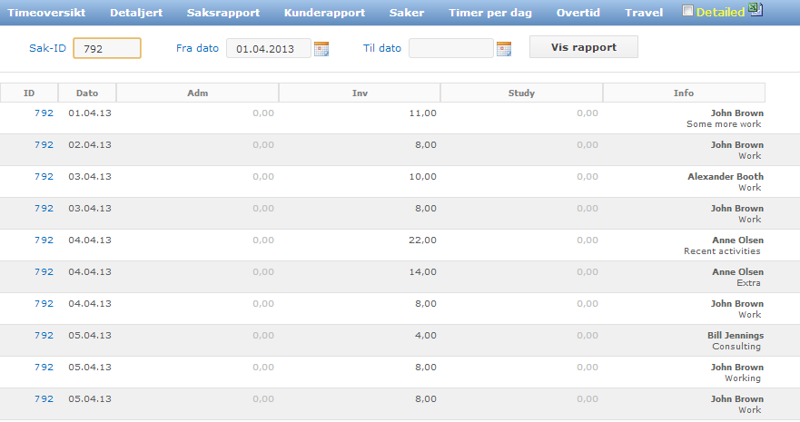The image size is (800, 422).
Task: Click the Sak-ID input field
Action: (x=106, y=49)
